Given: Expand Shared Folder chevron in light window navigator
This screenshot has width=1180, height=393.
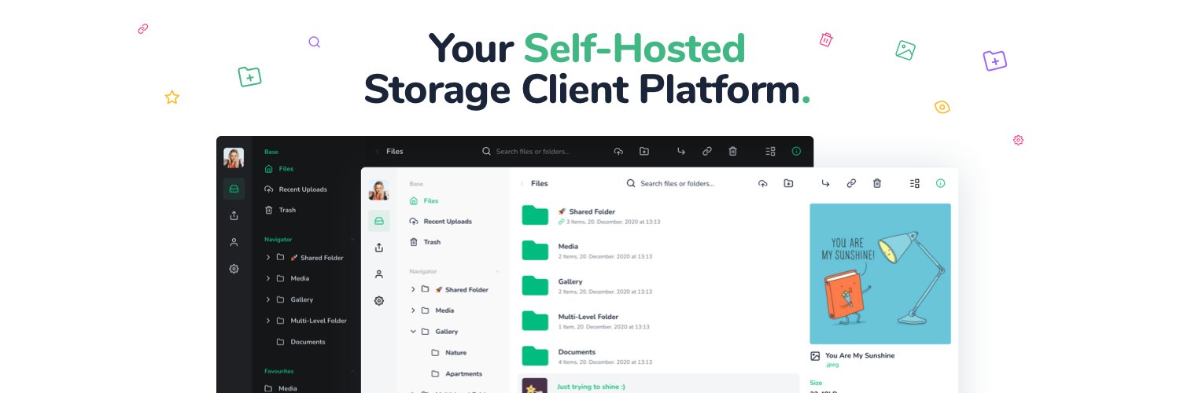Looking at the screenshot, I should (414, 289).
